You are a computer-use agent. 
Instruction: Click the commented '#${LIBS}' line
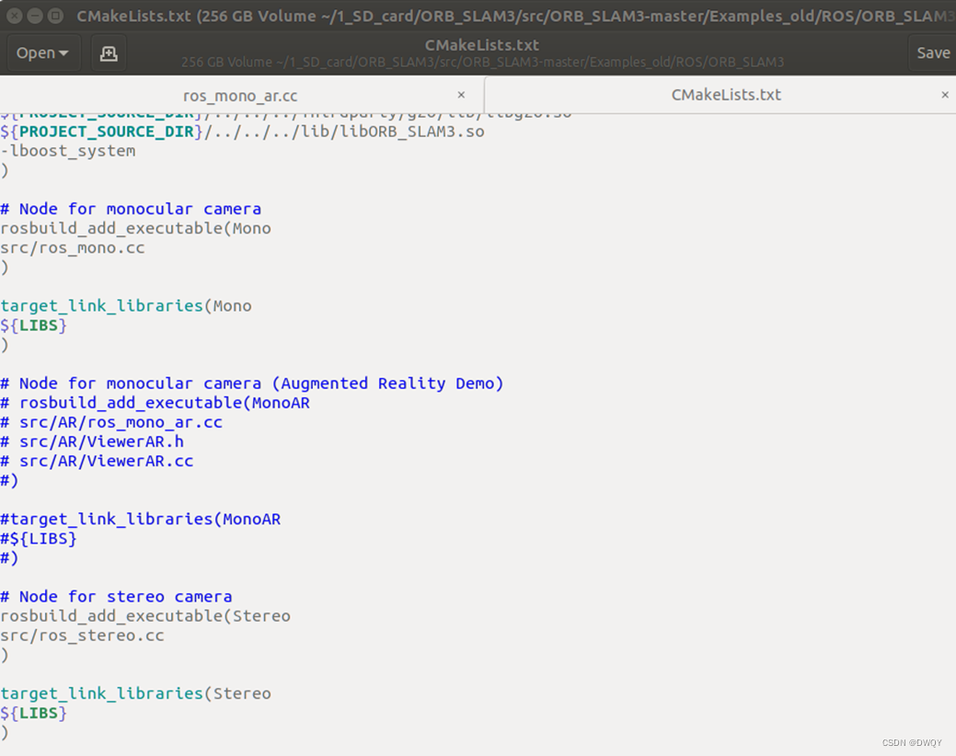pos(39,539)
